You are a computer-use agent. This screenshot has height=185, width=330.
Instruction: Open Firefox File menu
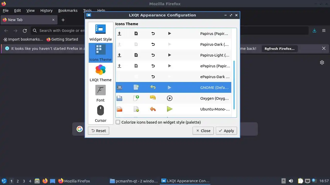pyautogui.click(x=6, y=11)
